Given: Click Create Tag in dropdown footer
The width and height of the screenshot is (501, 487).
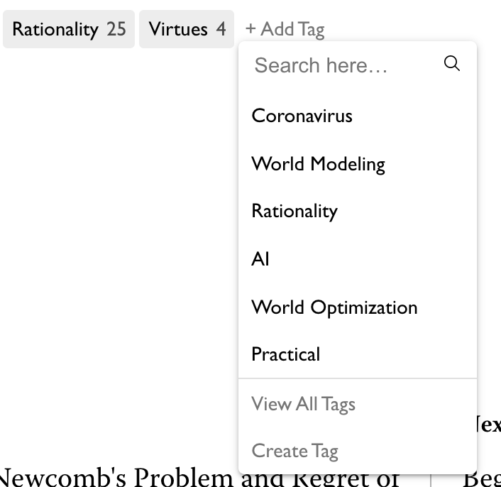Looking at the screenshot, I should [x=294, y=451].
